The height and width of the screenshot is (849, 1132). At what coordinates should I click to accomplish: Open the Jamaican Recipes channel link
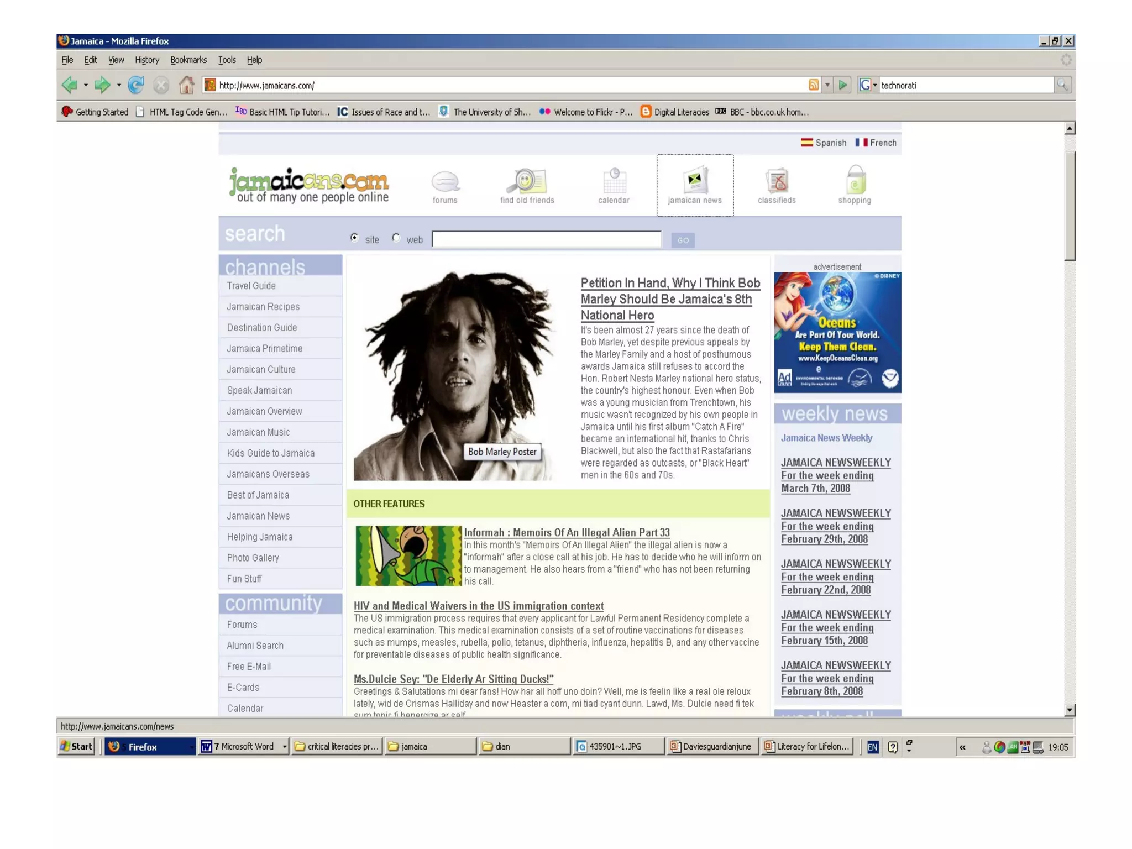[x=263, y=307]
